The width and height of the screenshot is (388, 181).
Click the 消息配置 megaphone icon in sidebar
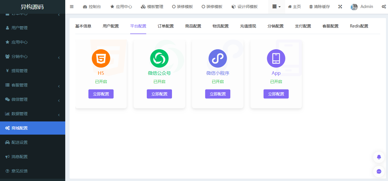8,157
